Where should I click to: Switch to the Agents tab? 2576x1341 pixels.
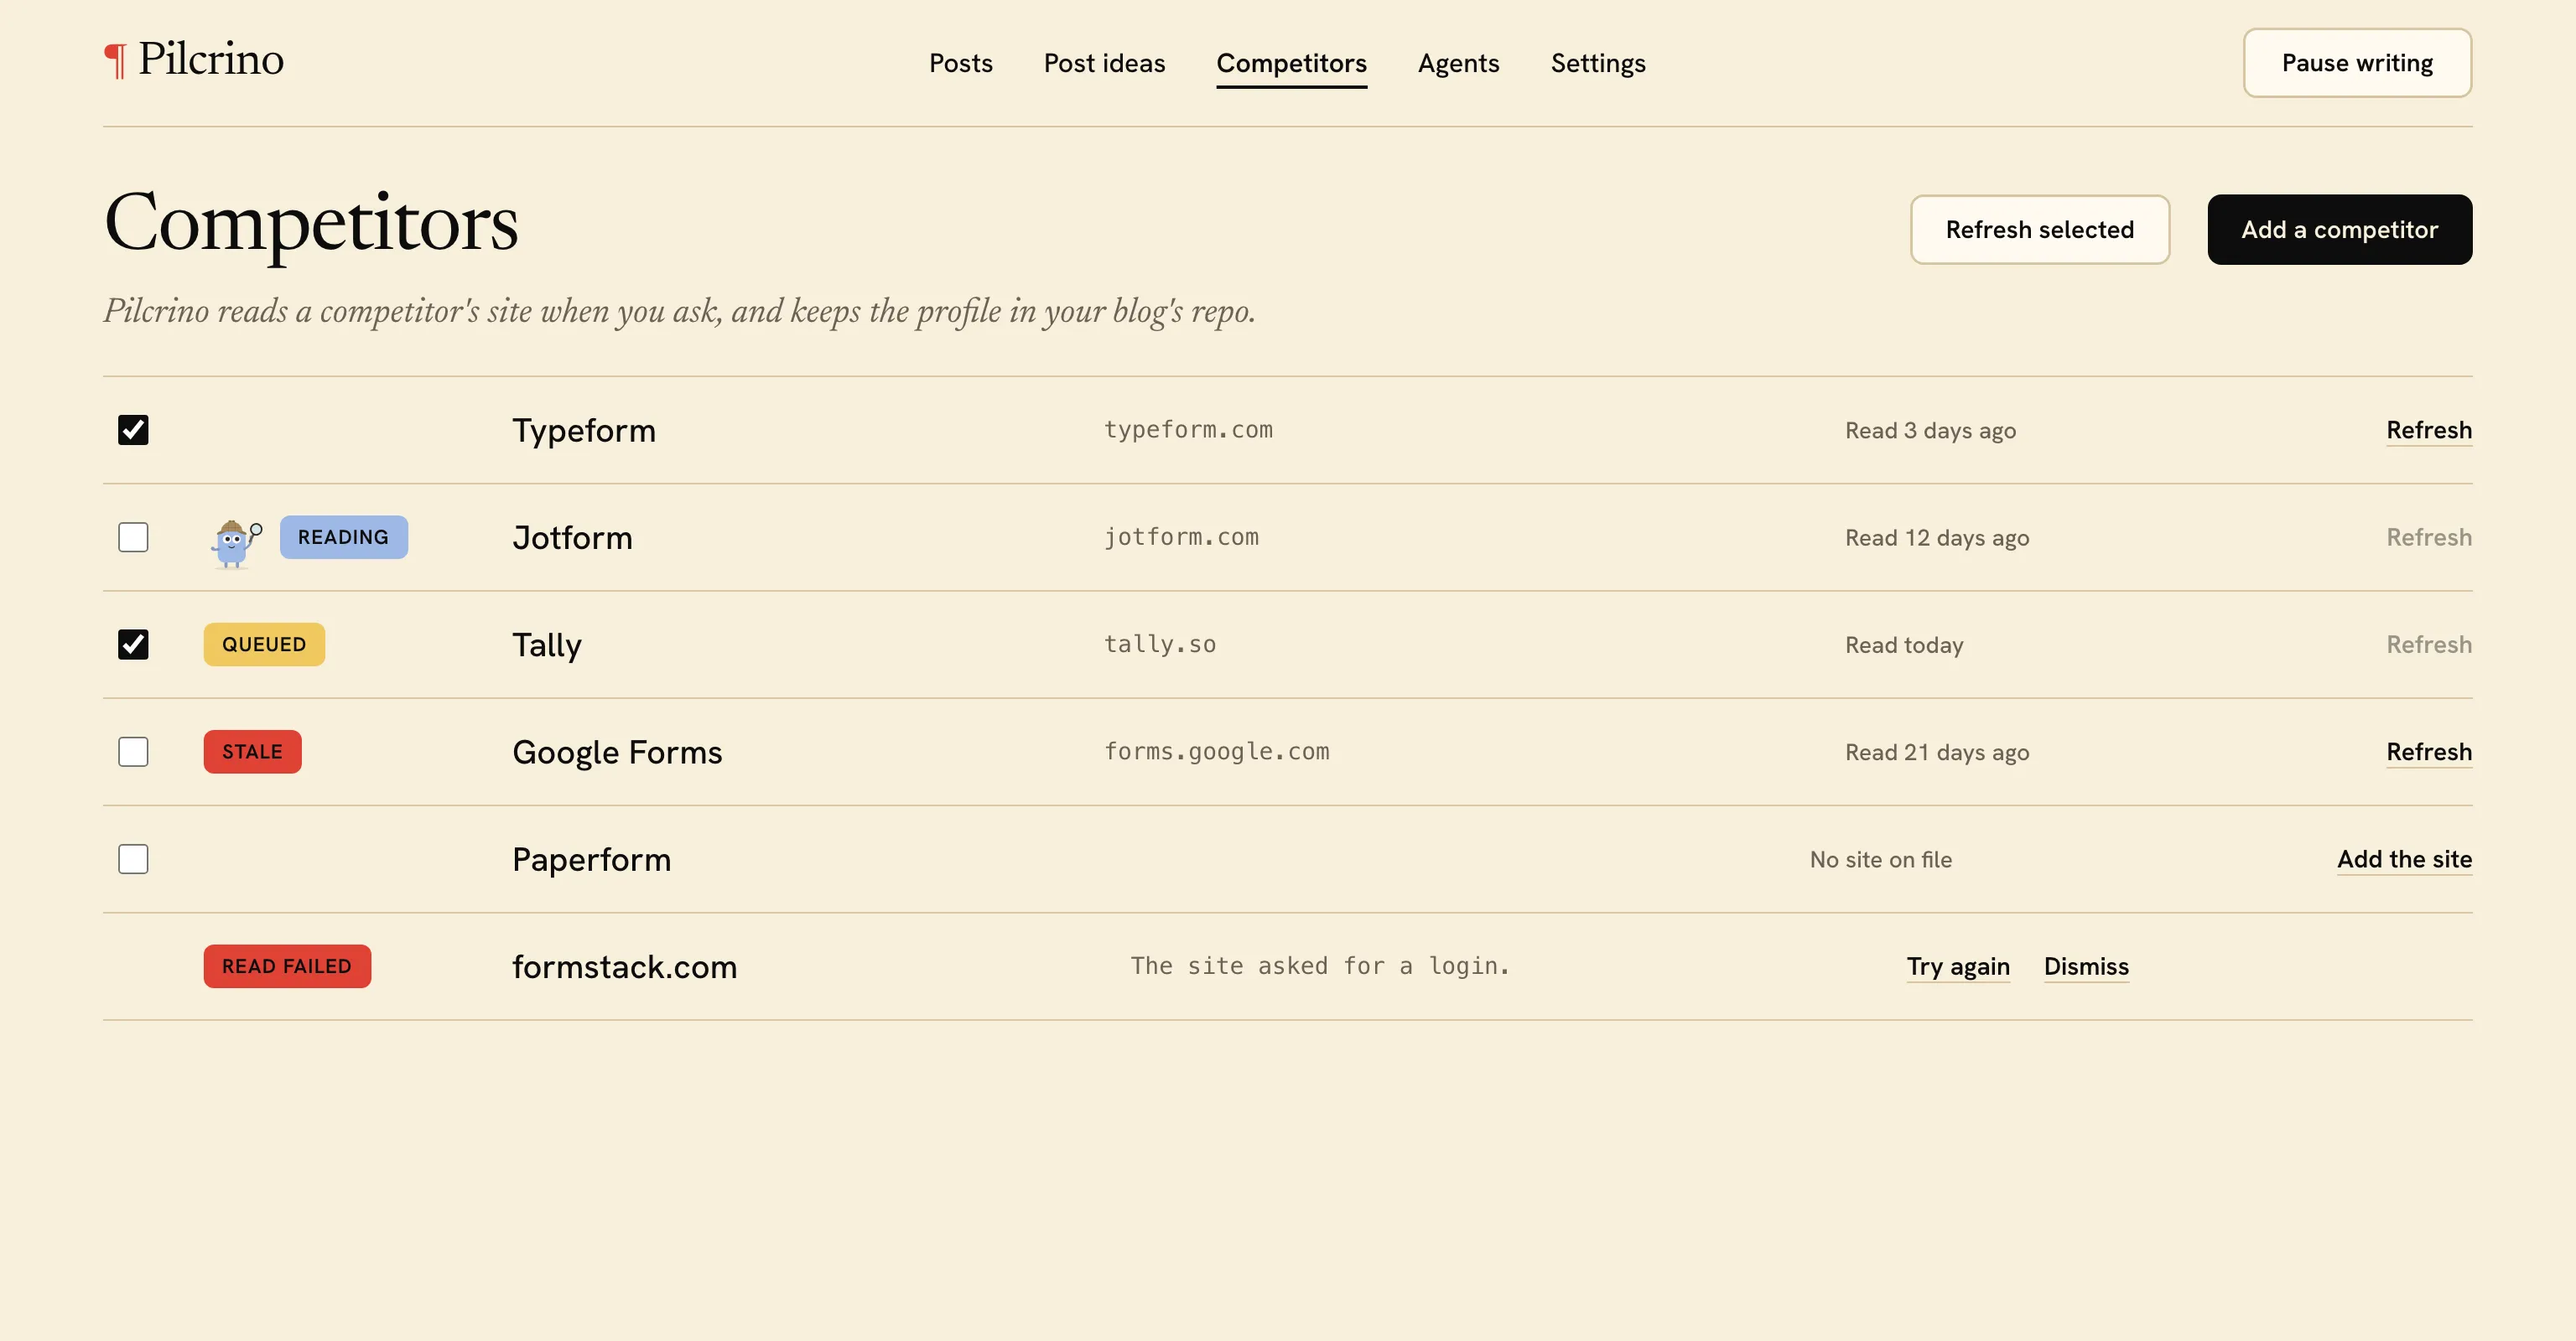point(1458,63)
